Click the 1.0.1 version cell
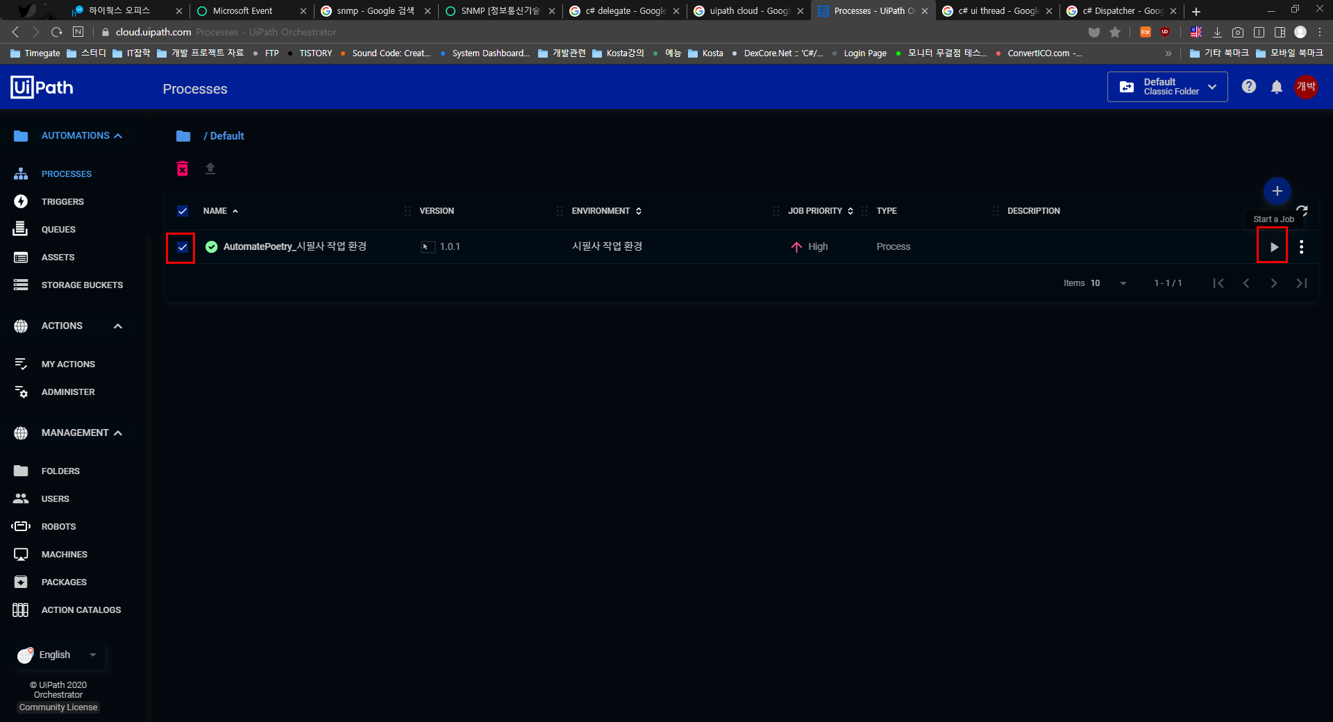 450,247
